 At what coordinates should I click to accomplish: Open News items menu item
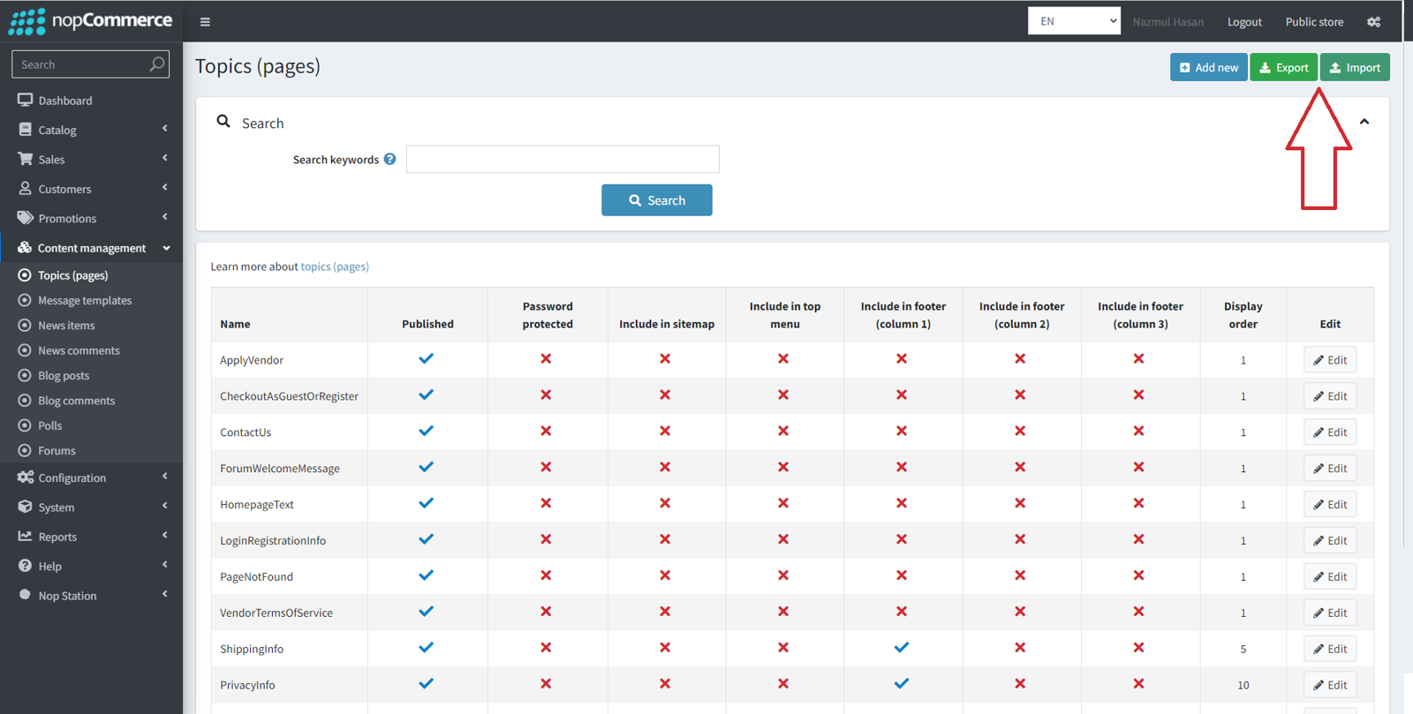[x=92, y=326]
